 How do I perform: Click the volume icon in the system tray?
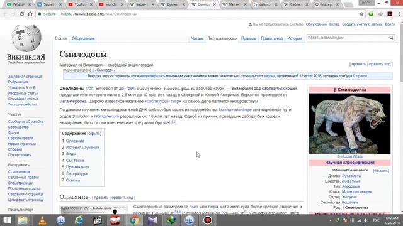[x=365, y=220]
